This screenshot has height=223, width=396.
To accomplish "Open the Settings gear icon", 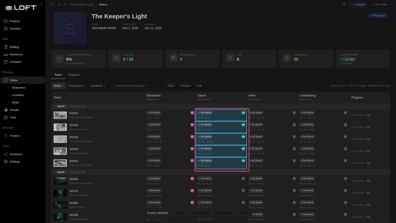I will [x=6, y=162].
